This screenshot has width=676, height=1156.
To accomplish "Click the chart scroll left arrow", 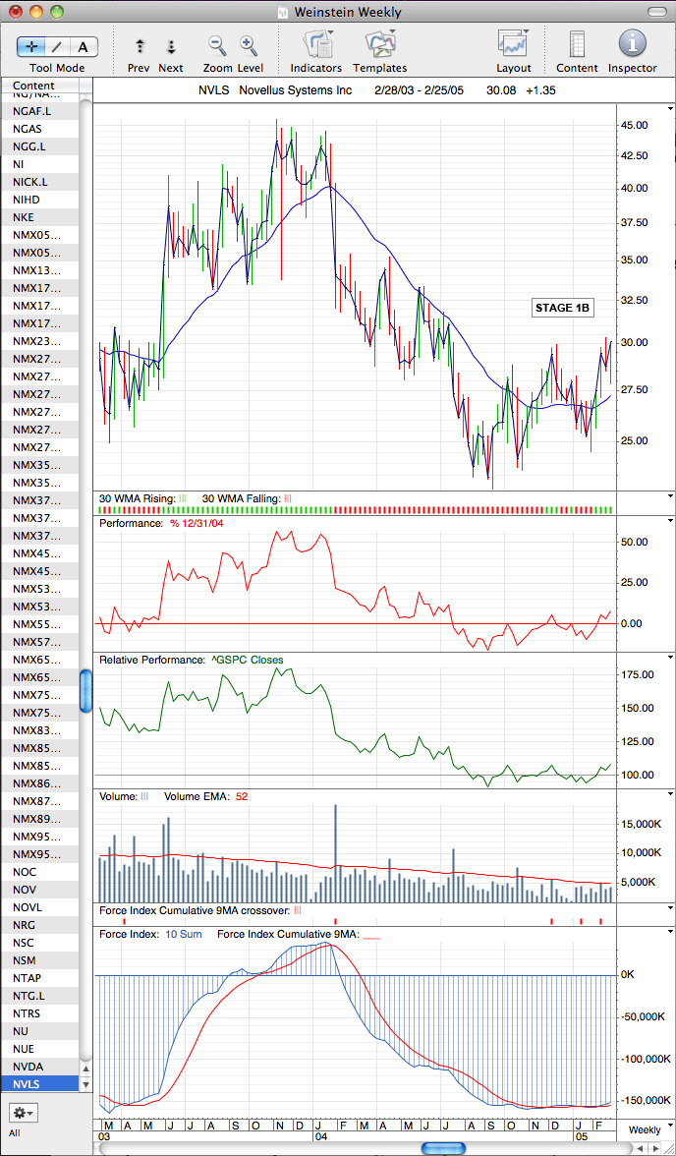I will [x=640, y=1148].
